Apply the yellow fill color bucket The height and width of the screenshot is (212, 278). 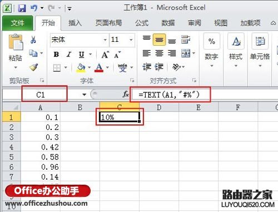pyautogui.click(x=81, y=68)
